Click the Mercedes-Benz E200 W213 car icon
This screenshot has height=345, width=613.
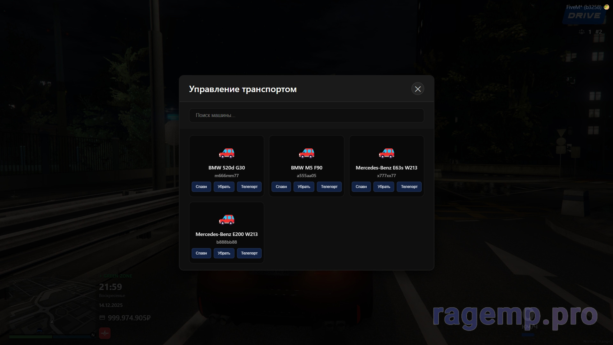(x=226, y=220)
